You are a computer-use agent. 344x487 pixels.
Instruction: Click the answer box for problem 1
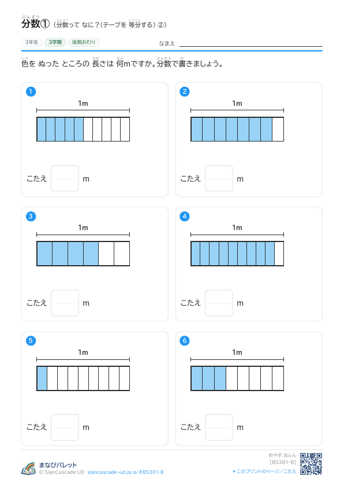coord(65,179)
